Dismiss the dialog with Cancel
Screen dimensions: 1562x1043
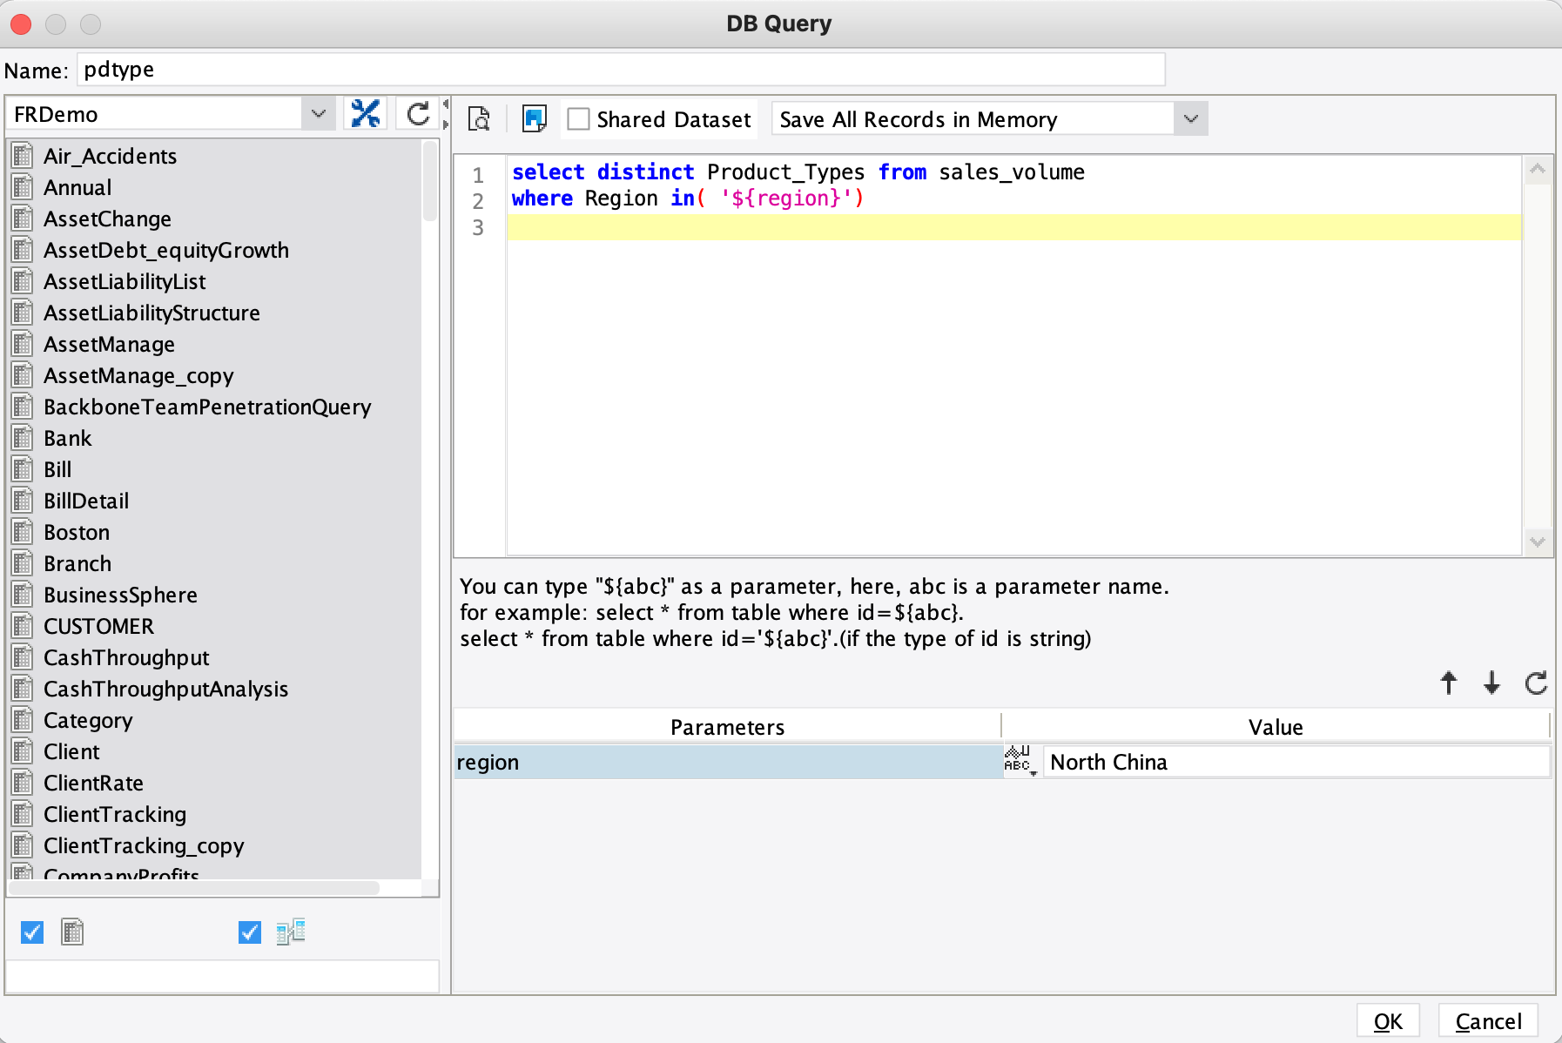click(1487, 1020)
